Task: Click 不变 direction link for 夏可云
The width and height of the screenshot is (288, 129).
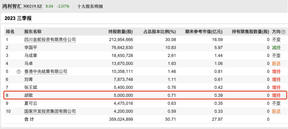Action: [276, 103]
